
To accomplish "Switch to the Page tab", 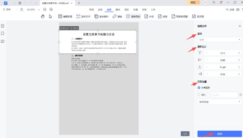I will point(127,10).
